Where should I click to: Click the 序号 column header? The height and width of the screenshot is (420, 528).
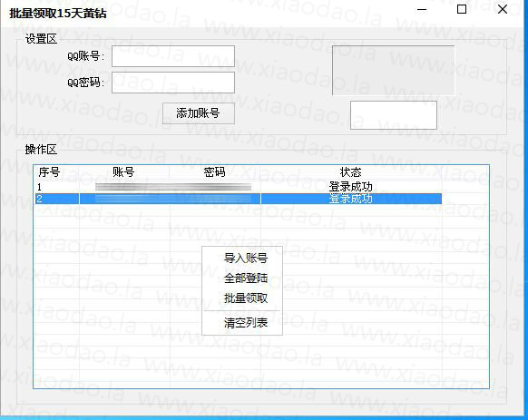[x=49, y=172]
